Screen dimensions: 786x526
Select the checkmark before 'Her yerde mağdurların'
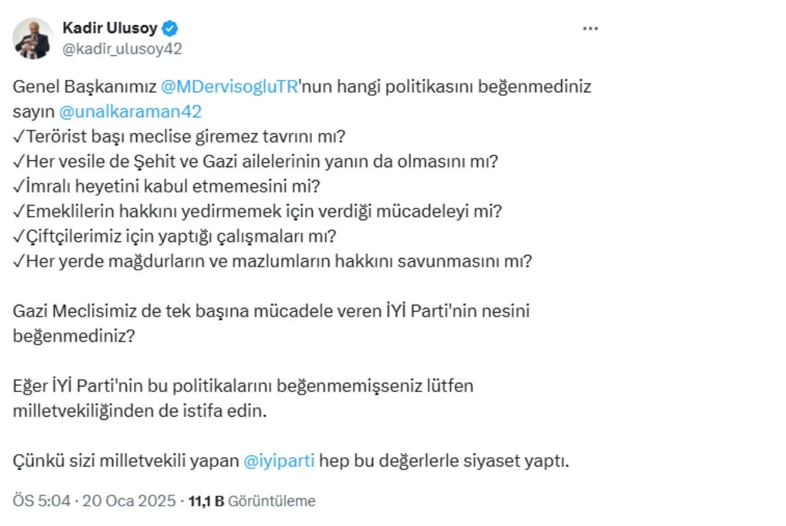tap(18, 261)
